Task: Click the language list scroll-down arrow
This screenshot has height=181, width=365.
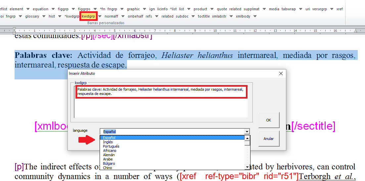Action: point(247,167)
